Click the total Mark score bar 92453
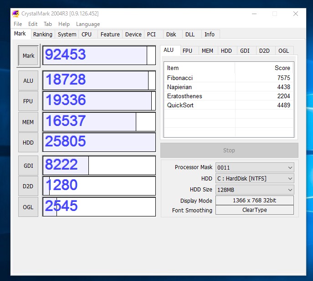Image resolution: width=313 pixels, height=281 pixels. (x=99, y=55)
